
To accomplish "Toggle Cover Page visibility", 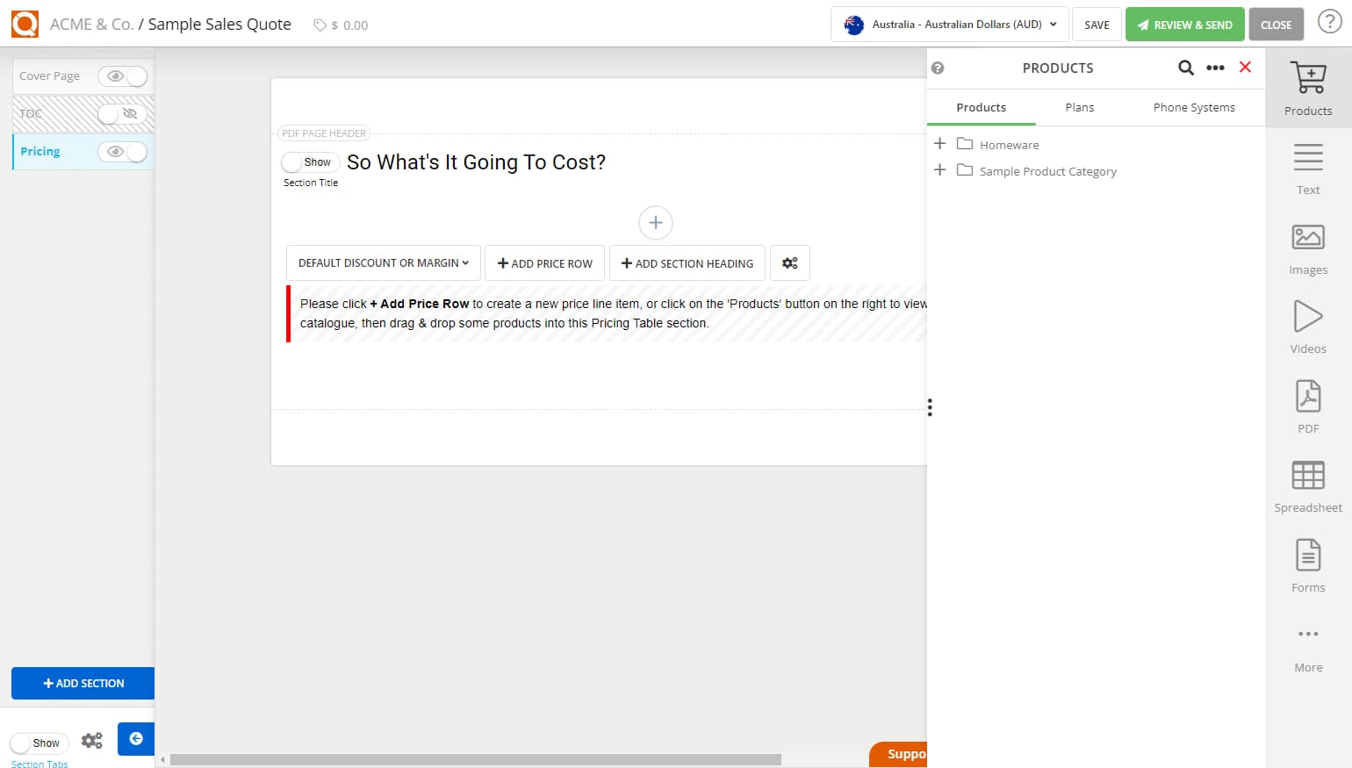I will pyautogui.click(x=123, y=76).
